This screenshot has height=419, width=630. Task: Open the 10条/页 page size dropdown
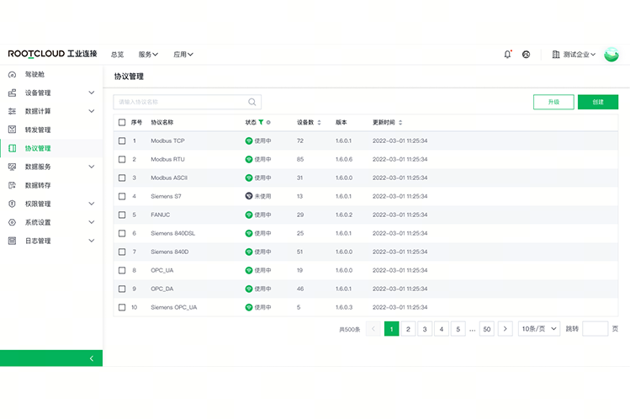click(539, 329)
